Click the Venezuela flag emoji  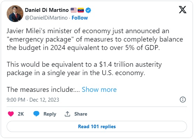coord(81,10)
